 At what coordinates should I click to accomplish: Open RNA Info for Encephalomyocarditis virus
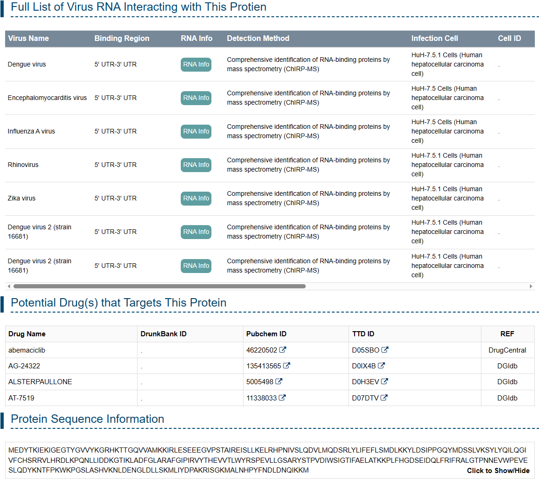(196, 98)
